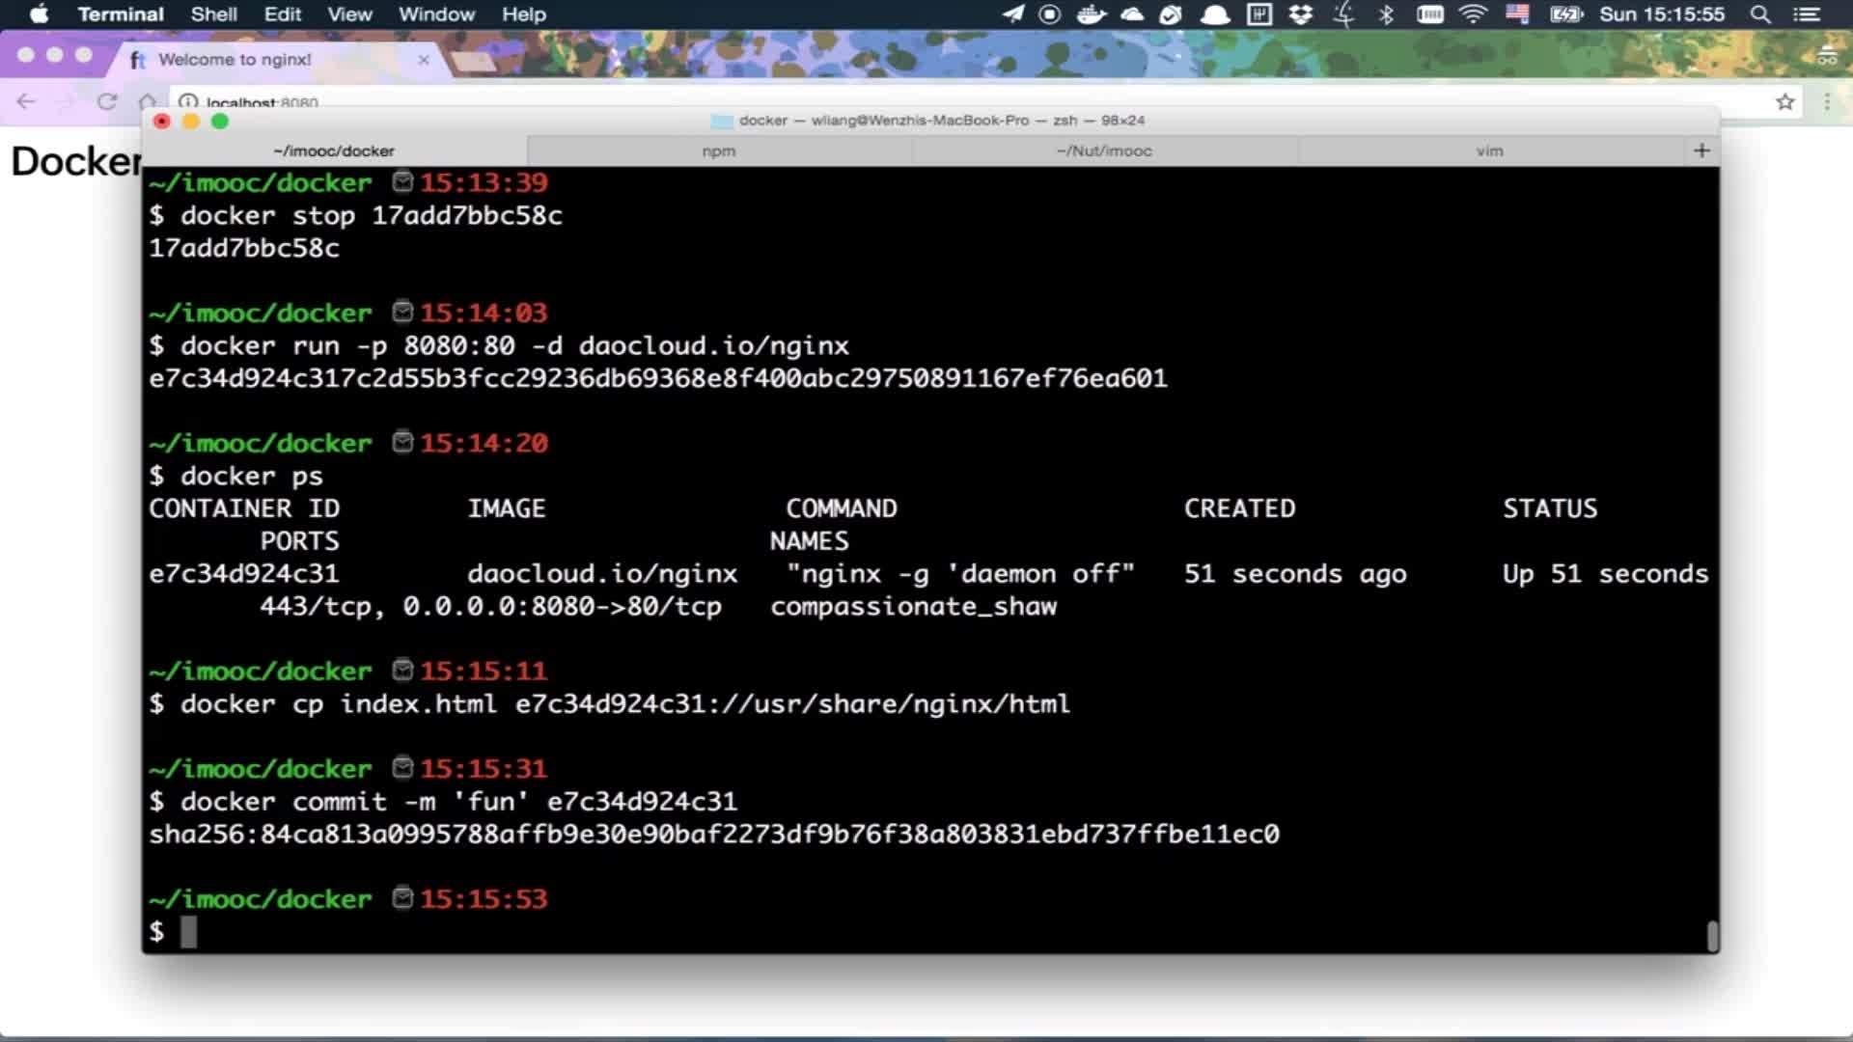Add a new terminal tab with plus button
Screen dimensions: 1853x1042
pyautogui.click(x=1701, y=151)
